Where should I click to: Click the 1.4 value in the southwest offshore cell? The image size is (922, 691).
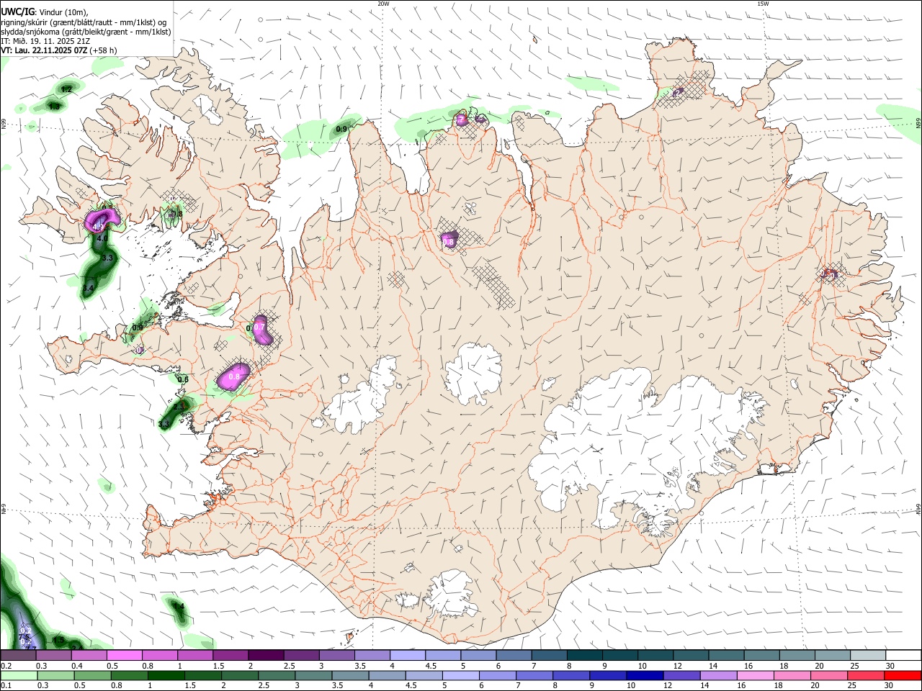coord(179,607)
